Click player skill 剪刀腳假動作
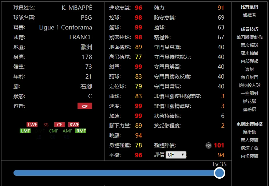This screenshot has height=186, width=269. tap(249, 37)
